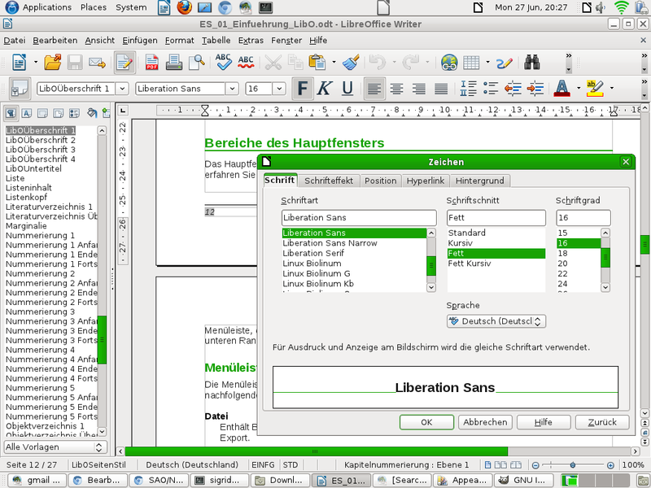Screen dimensions: 651x488
Task: Click the Clone Formatting paintbrush icon
Action: [x=351, y=62]
